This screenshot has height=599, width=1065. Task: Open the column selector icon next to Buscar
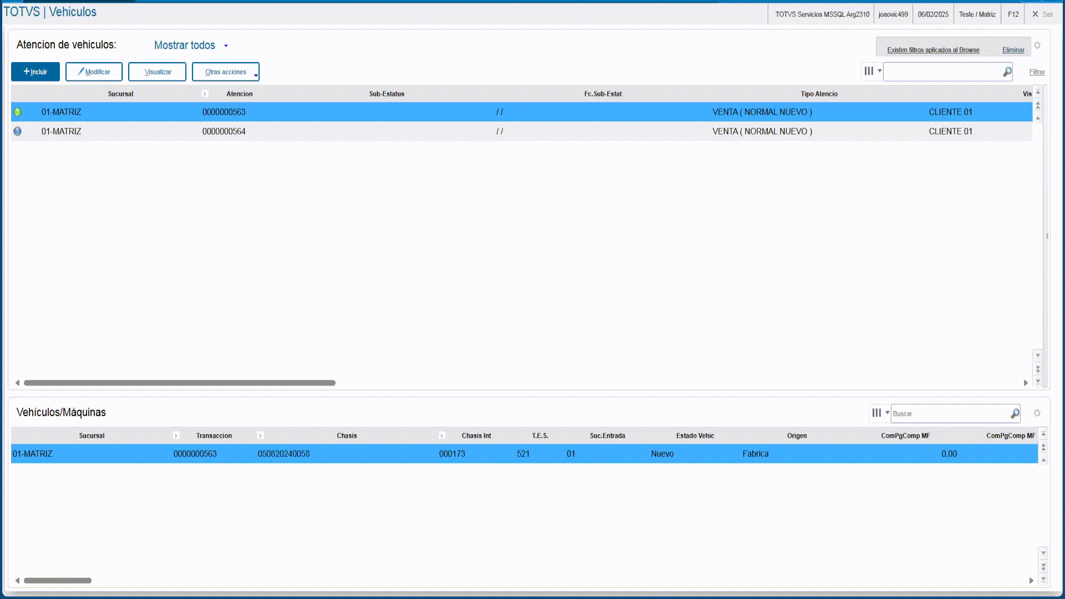click(x=876, y=413)
